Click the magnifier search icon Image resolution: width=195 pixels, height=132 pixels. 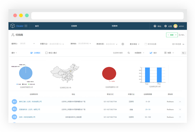[x=129, y=53]
